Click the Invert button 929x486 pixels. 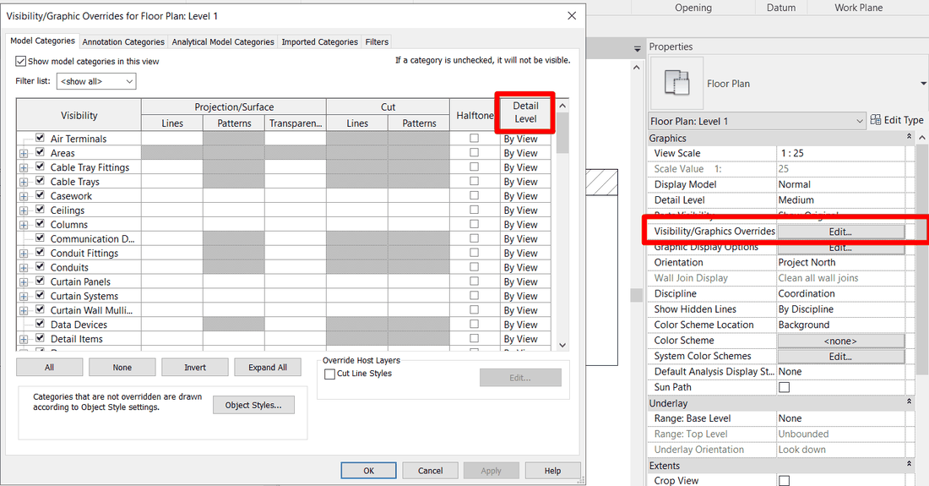[x=195, y=368]
